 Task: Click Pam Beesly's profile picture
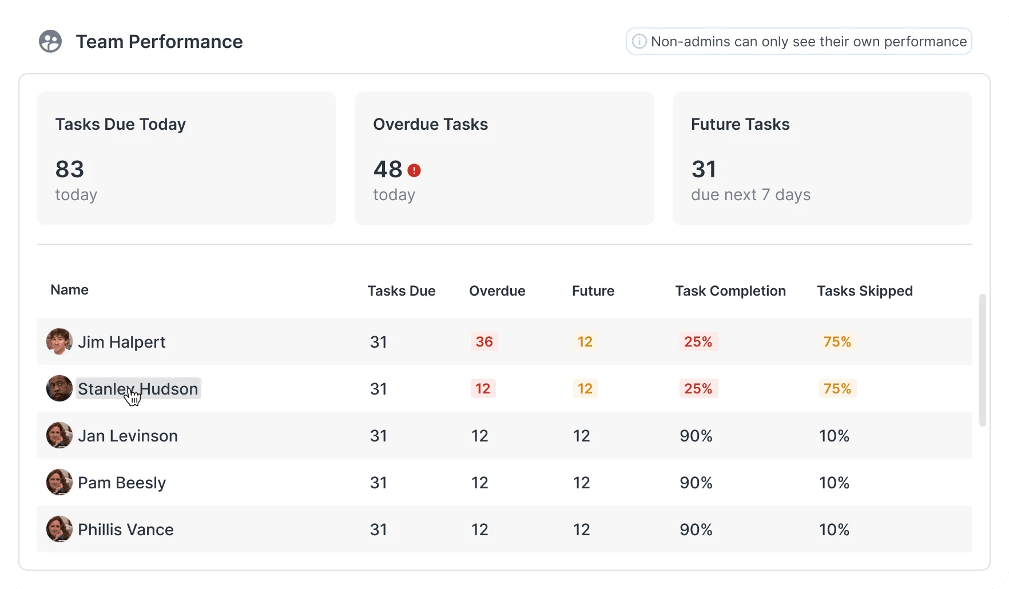click(x=59, y=482)
